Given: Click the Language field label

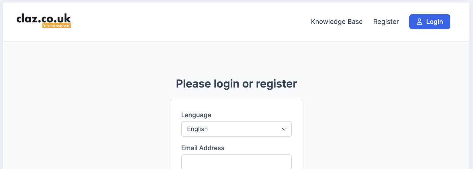Looking at the screenshot, I should pyautogui.click(x=196, y=115).
